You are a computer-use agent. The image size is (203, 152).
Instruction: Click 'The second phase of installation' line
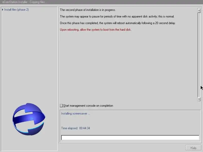pos(88,10)
